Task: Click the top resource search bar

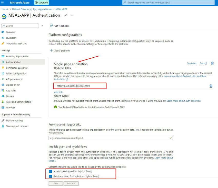Action: [x=168, y=3]
